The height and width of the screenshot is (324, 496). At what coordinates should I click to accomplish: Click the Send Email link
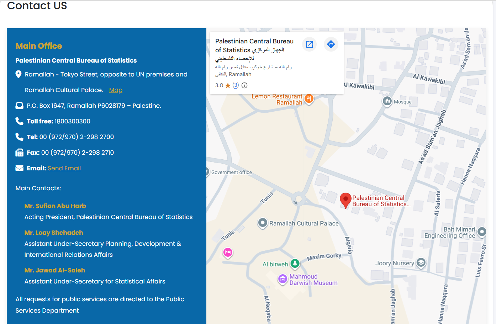(x=64, y=168)
